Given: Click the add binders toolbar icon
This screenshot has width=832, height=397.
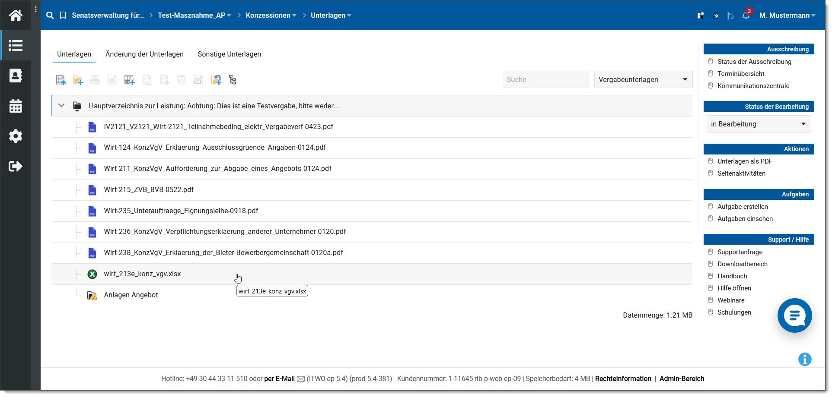Looking at the screenshot, I should (x=130, y=80).
